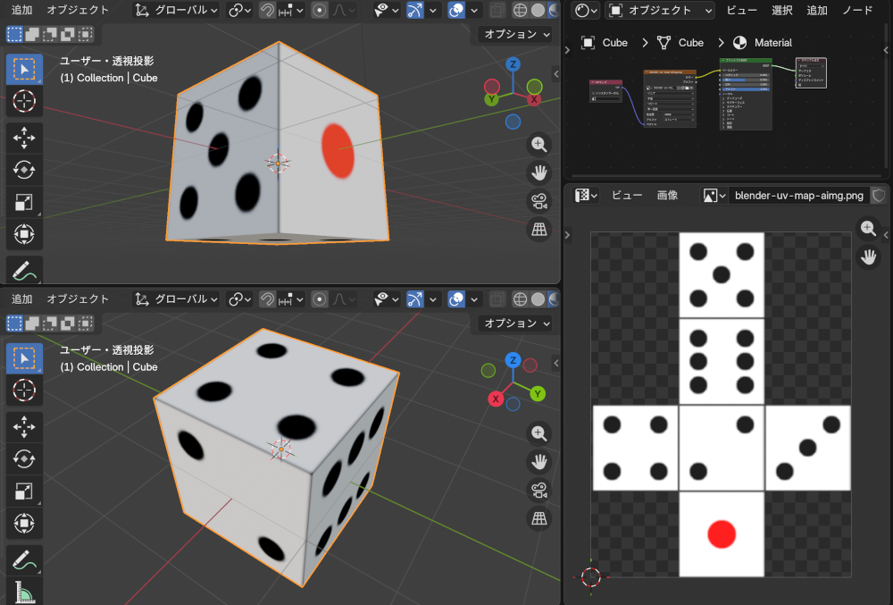Click the pan hand icon in the image editor
893x605 pixels.
[867, 257]
